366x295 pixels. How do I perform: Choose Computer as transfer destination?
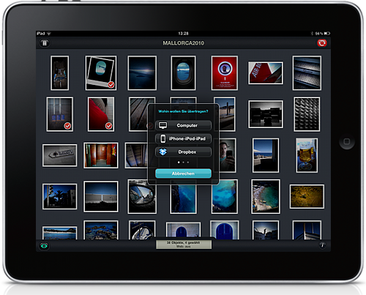coord(183,125)
